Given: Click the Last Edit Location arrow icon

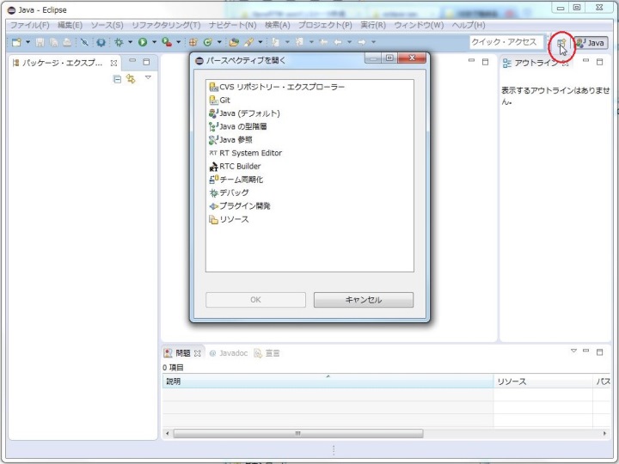Looking at the screenshot, I should tap(323, 42).
